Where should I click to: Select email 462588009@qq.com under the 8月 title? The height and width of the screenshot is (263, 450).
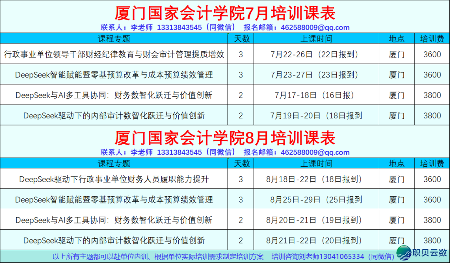pyautogui.click(x=315, y=153)
